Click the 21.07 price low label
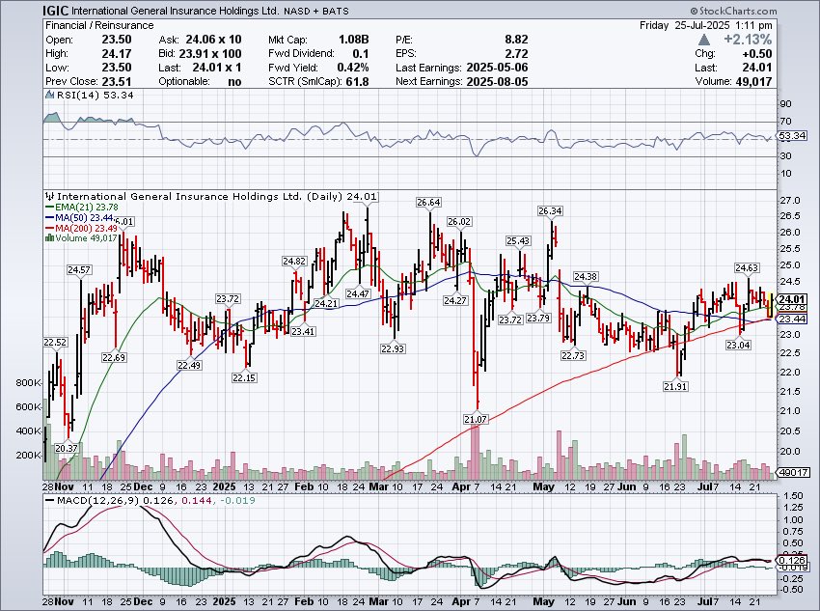Viewport: 820px width, 611px height. (x=476, y=419)
